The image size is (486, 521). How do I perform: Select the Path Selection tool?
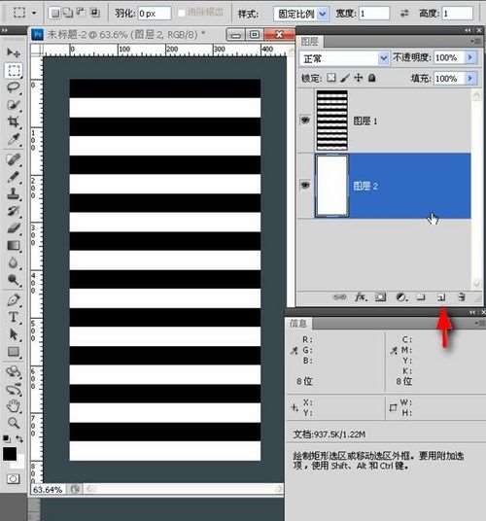click(x=14, y=334)
